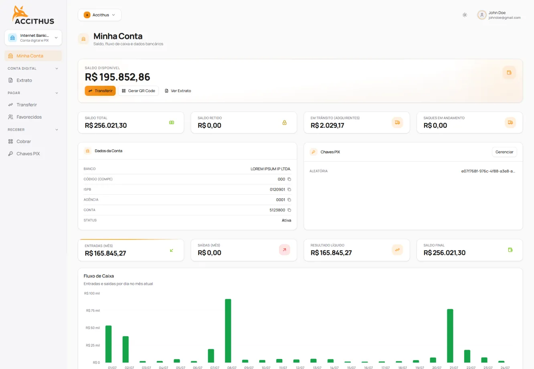The width and height of the screenshot is (534, 369).
Task: Click the lock icon on Saldo Retido card
Action: coord(284,123)
